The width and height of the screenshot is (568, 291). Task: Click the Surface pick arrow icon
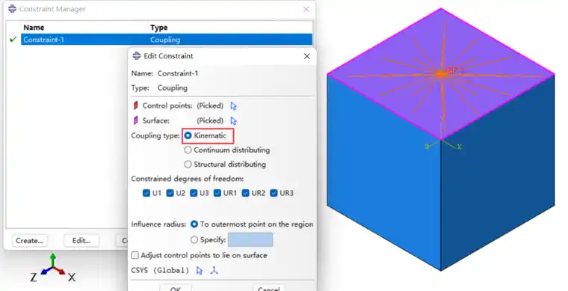click(x=233, y=120)
